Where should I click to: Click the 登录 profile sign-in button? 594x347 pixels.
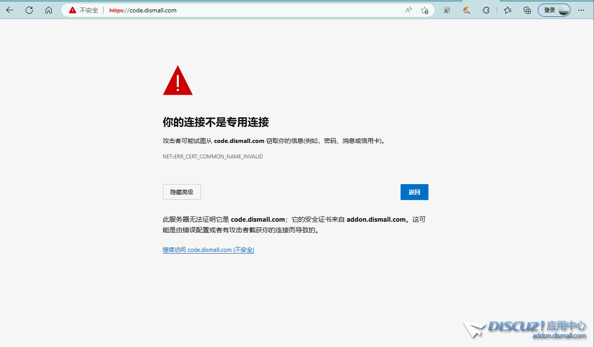tap(554, 10)
